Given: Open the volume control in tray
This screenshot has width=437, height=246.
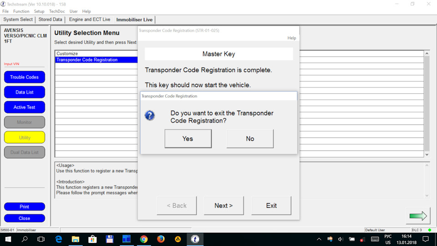Looking at the screenshot, I should 340,239.
